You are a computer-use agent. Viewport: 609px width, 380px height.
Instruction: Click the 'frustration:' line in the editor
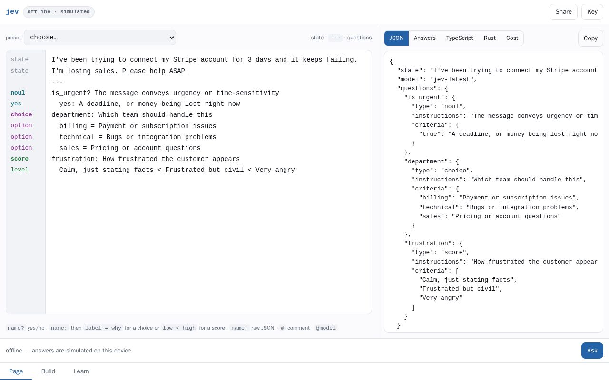coord(146,159)
